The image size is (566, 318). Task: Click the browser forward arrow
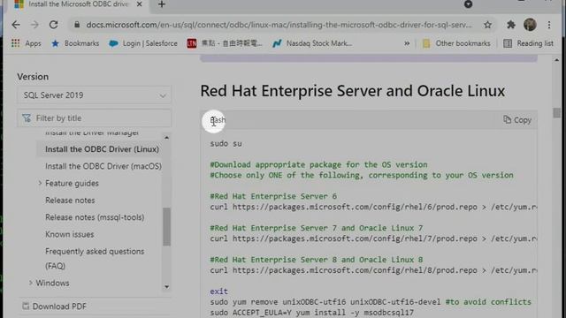pos(34,25)
